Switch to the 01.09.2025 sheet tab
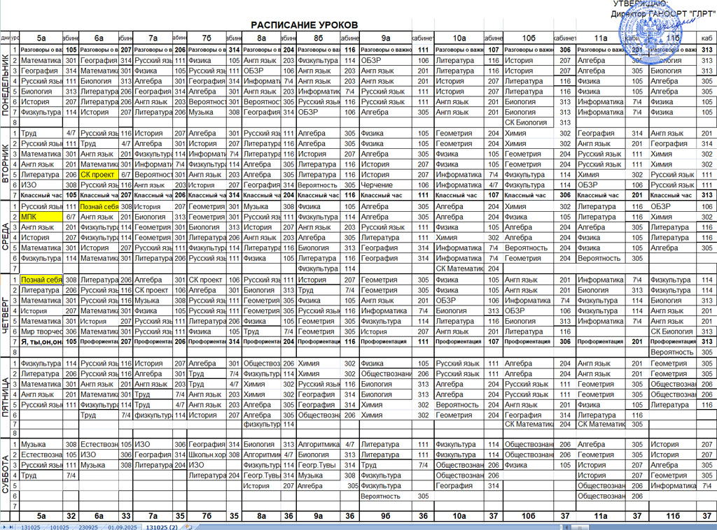Screen dimensions: 717x530 pos(123,526)
